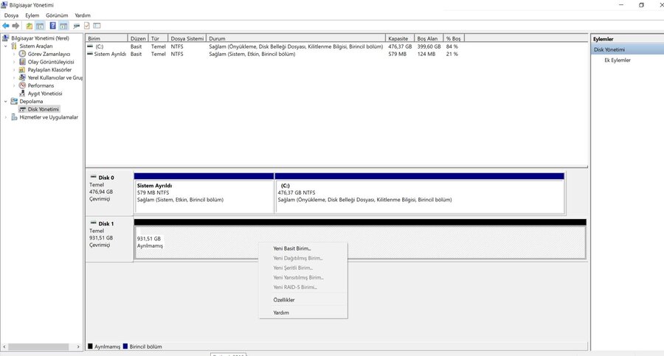The width and height of the screenshot is (664, 356).
Task: Choose Yardım in the context menu
Action: tap(303, 313)
